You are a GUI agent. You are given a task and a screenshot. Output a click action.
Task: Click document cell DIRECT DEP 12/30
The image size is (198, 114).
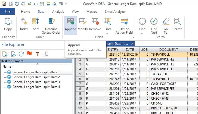tap(169, 108)
